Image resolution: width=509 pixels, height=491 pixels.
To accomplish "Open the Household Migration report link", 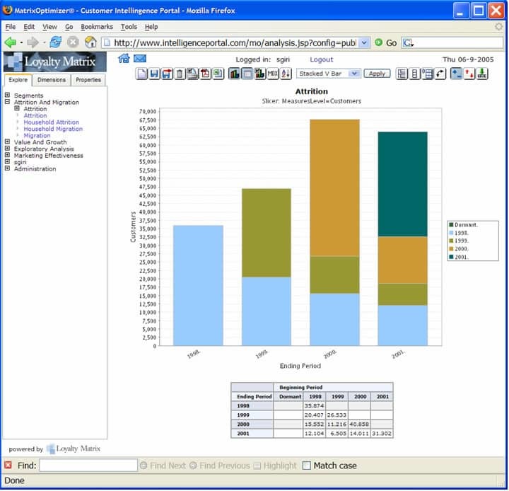I will pos(53,129).
